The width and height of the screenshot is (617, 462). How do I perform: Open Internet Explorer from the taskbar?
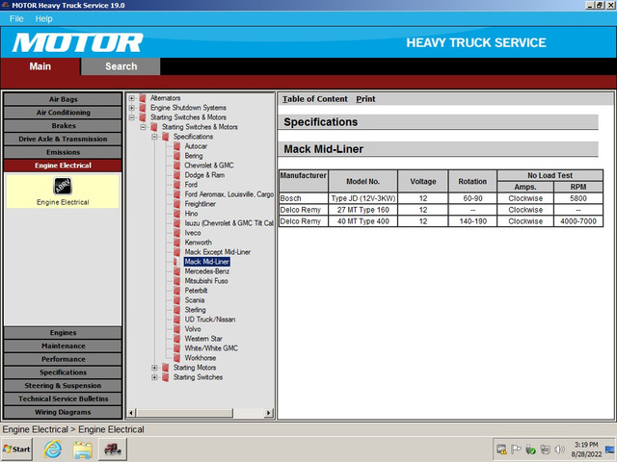(53, 449)
